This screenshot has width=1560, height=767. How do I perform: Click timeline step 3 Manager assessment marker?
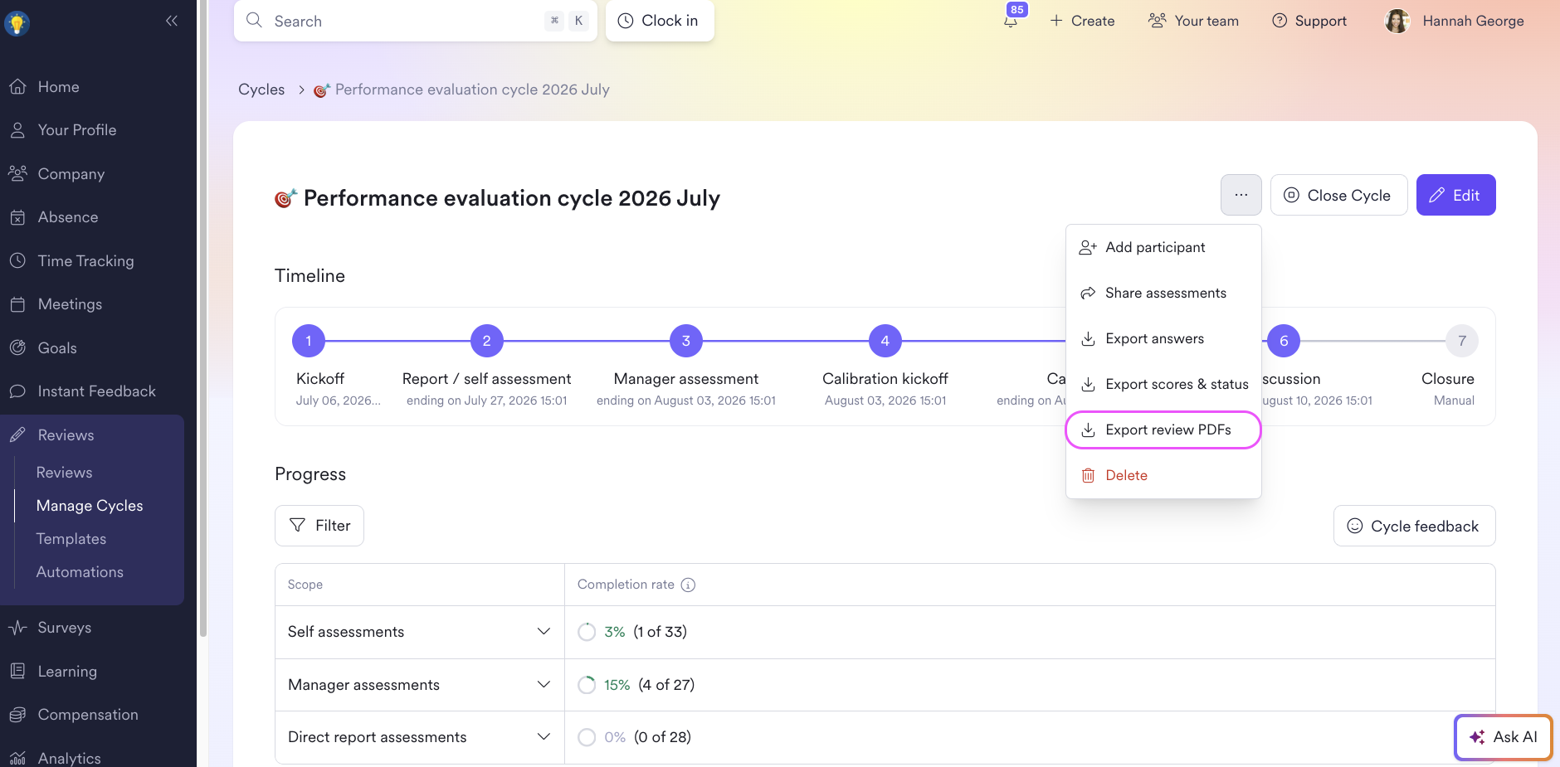tap(685, 341)
